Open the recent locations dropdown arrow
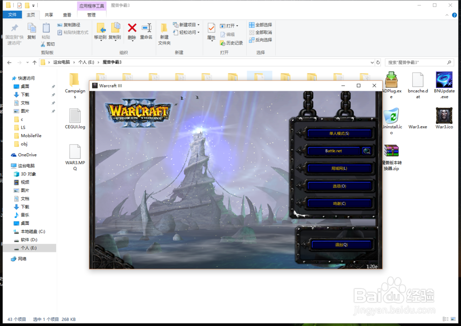 [27, 63]
